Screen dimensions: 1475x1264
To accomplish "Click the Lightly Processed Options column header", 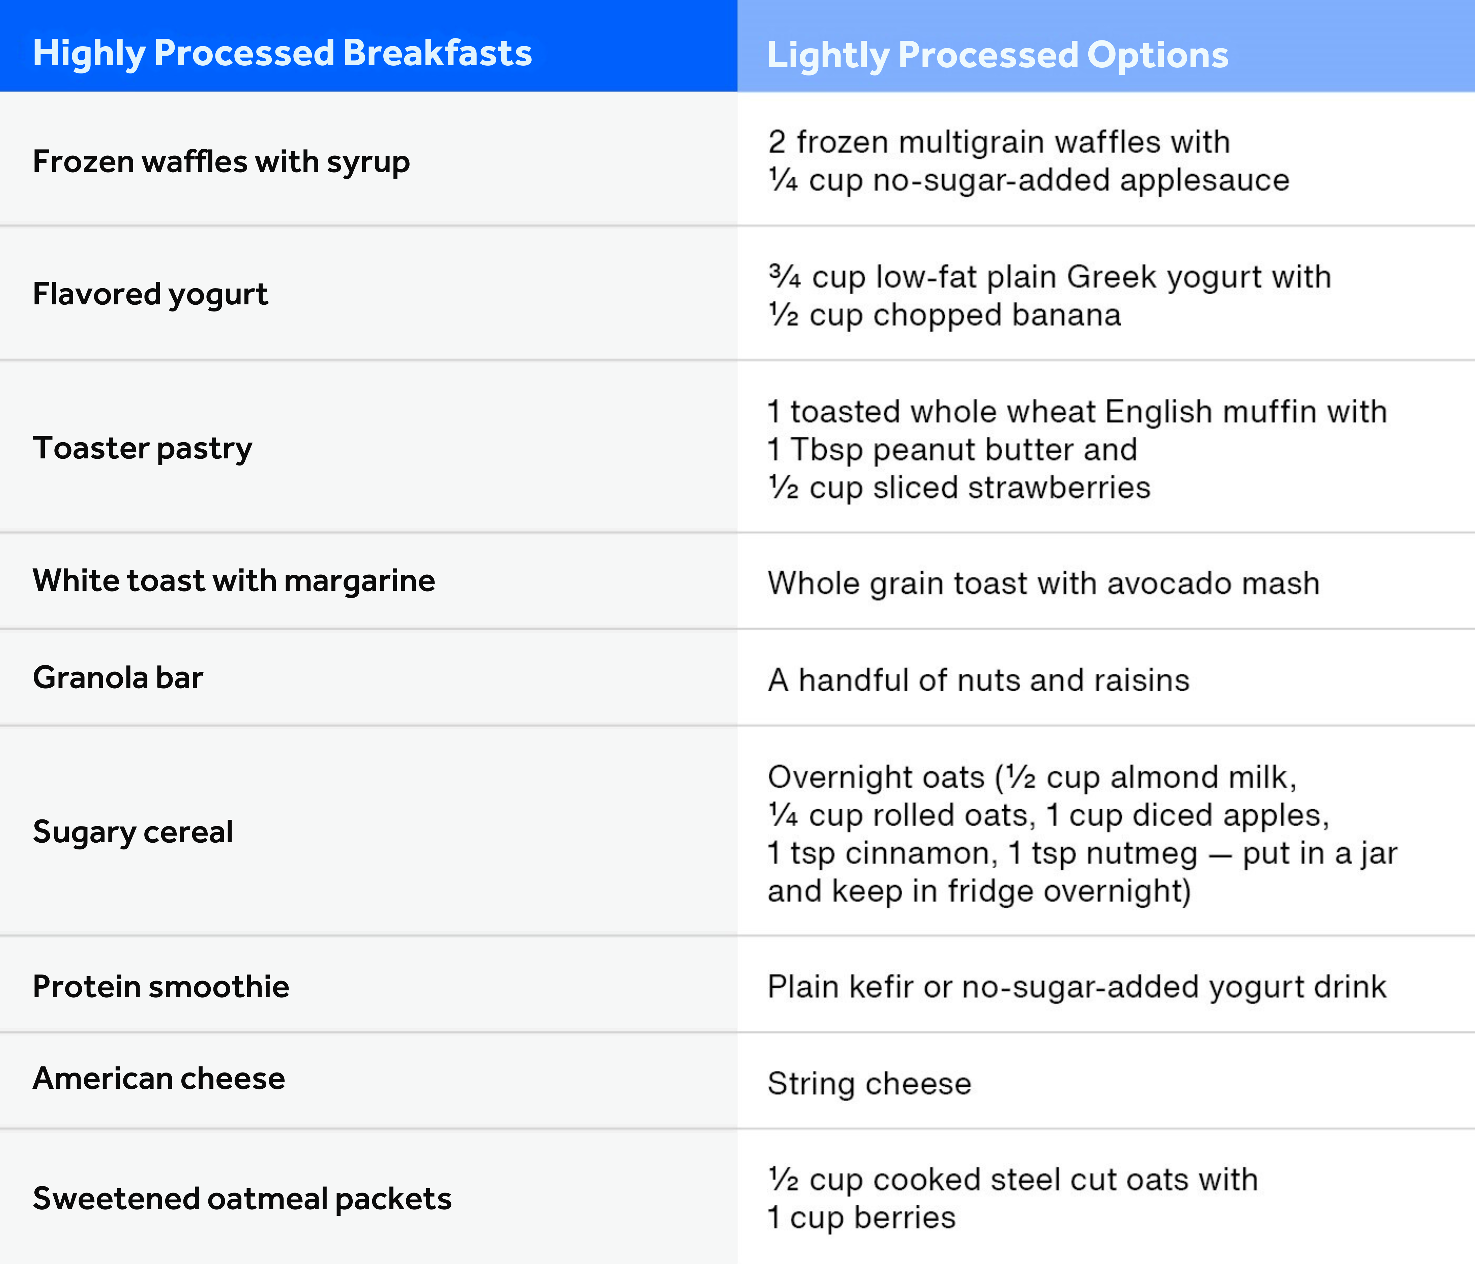I will (x=997, y=56).
